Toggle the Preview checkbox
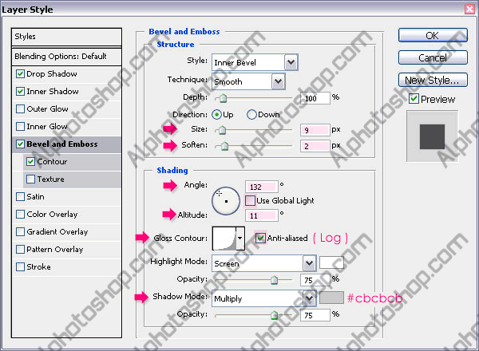The image size is (479, 351). coord(414,99)
